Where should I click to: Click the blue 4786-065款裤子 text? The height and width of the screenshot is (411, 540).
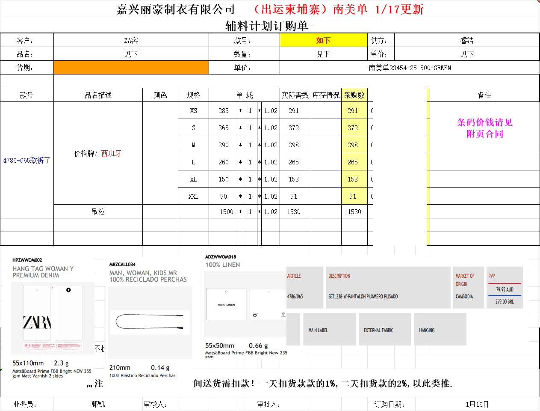click(x=27, y=160)
